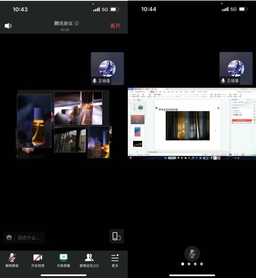This screenshot has width=256, height=278.
Task: Expand the 更多 menu
Action: (x=115, y=260)
